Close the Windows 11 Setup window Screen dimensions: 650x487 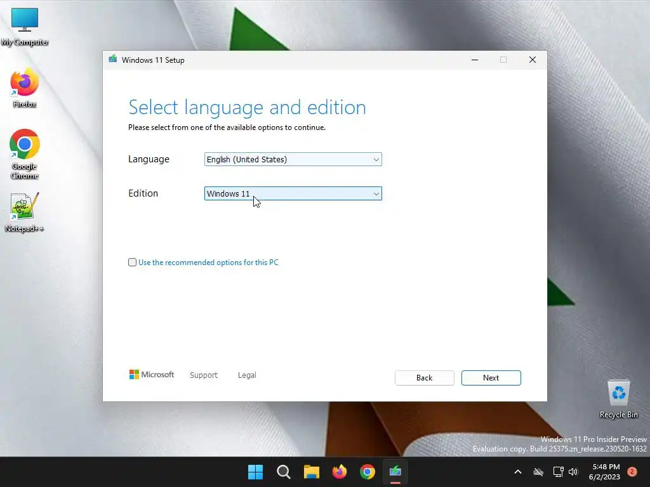[533, 60]
